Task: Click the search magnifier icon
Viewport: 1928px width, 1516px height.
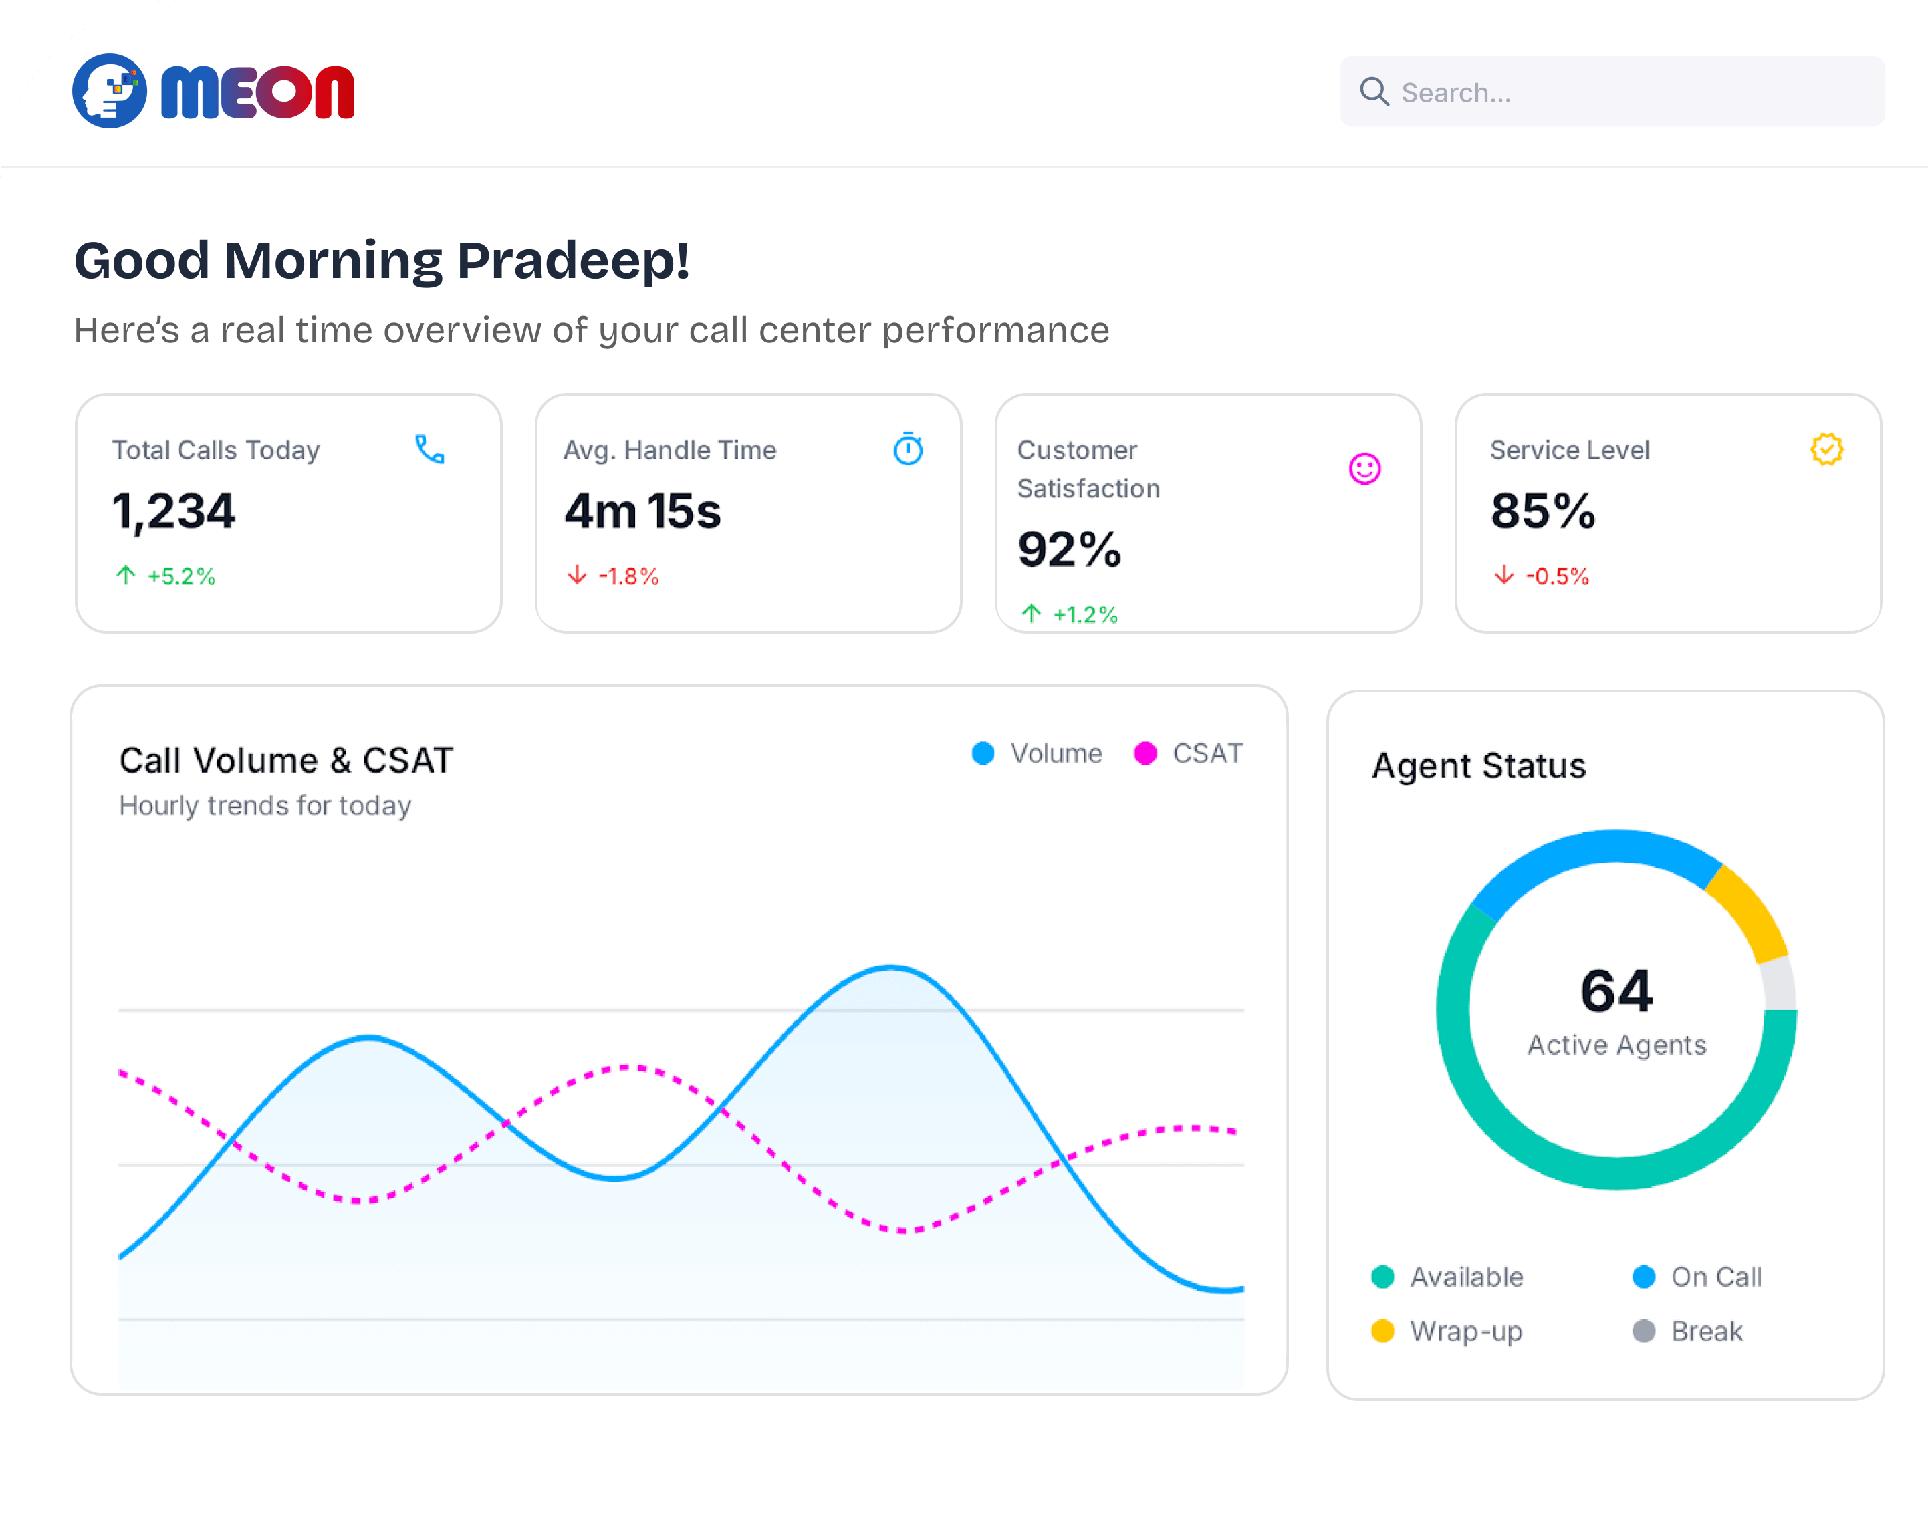Action: coord(1374,90)
